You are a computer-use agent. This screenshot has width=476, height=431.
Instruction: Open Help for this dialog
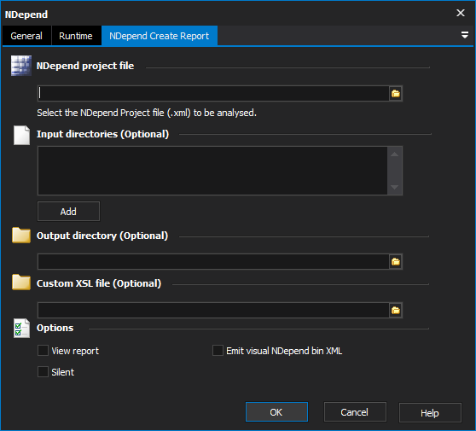[430, 413]
